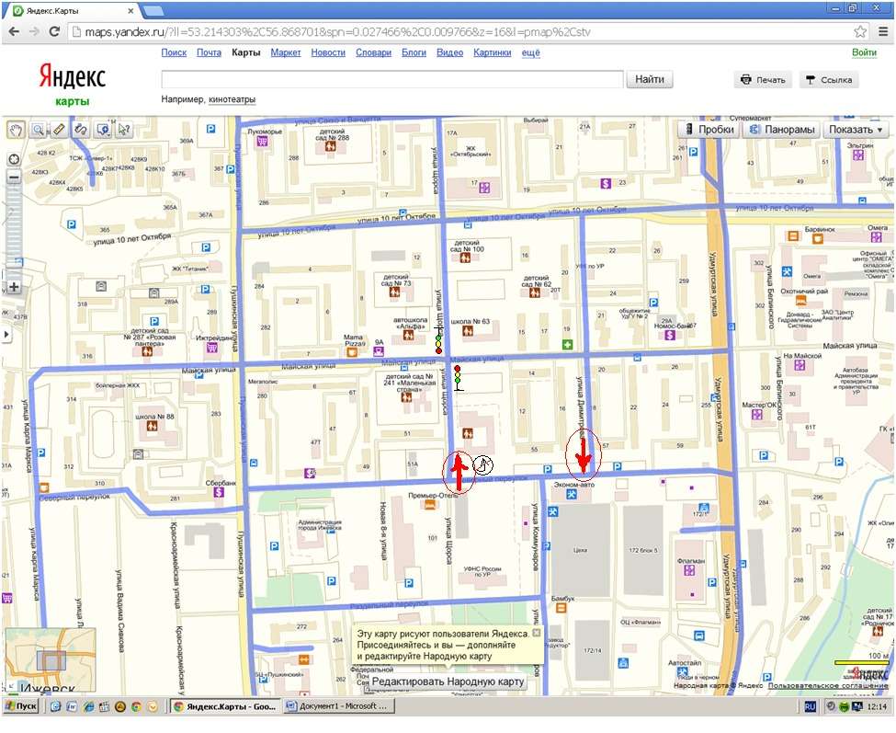Open the Chrome menu button
This screenshot has height=733, width=896.
[x=883, y=32]
